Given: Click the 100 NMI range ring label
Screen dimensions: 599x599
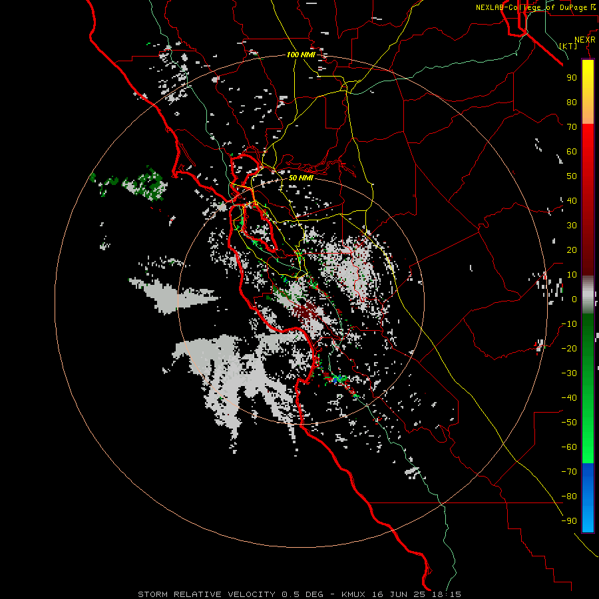Looking at the screenshot, I should click(301, 55).
